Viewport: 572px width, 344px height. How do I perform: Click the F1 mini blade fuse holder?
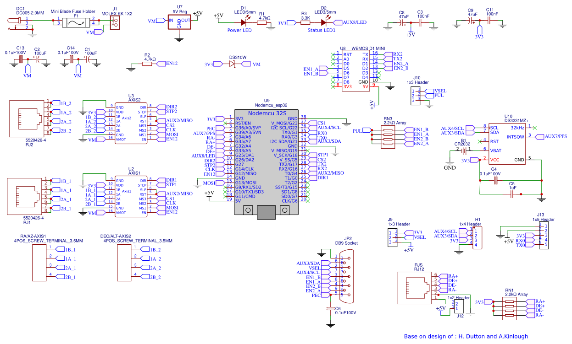pyautogui.click(x=76, y=22)
